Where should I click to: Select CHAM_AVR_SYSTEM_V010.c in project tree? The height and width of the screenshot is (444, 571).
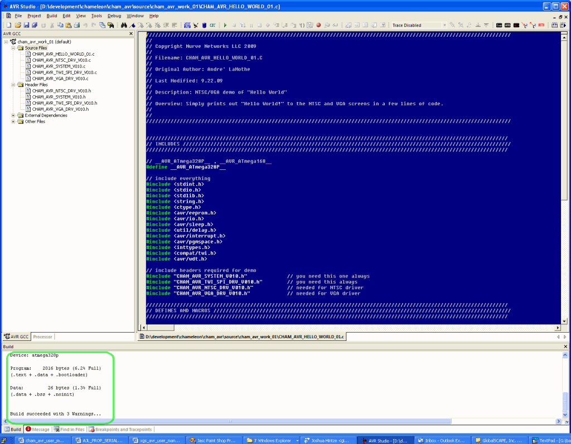pyautogui.click(x=59, y=66)
